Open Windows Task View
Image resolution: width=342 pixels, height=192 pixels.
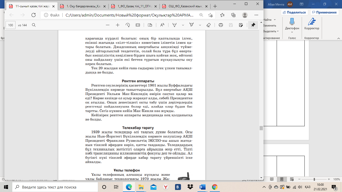click(x=116, y=187)
